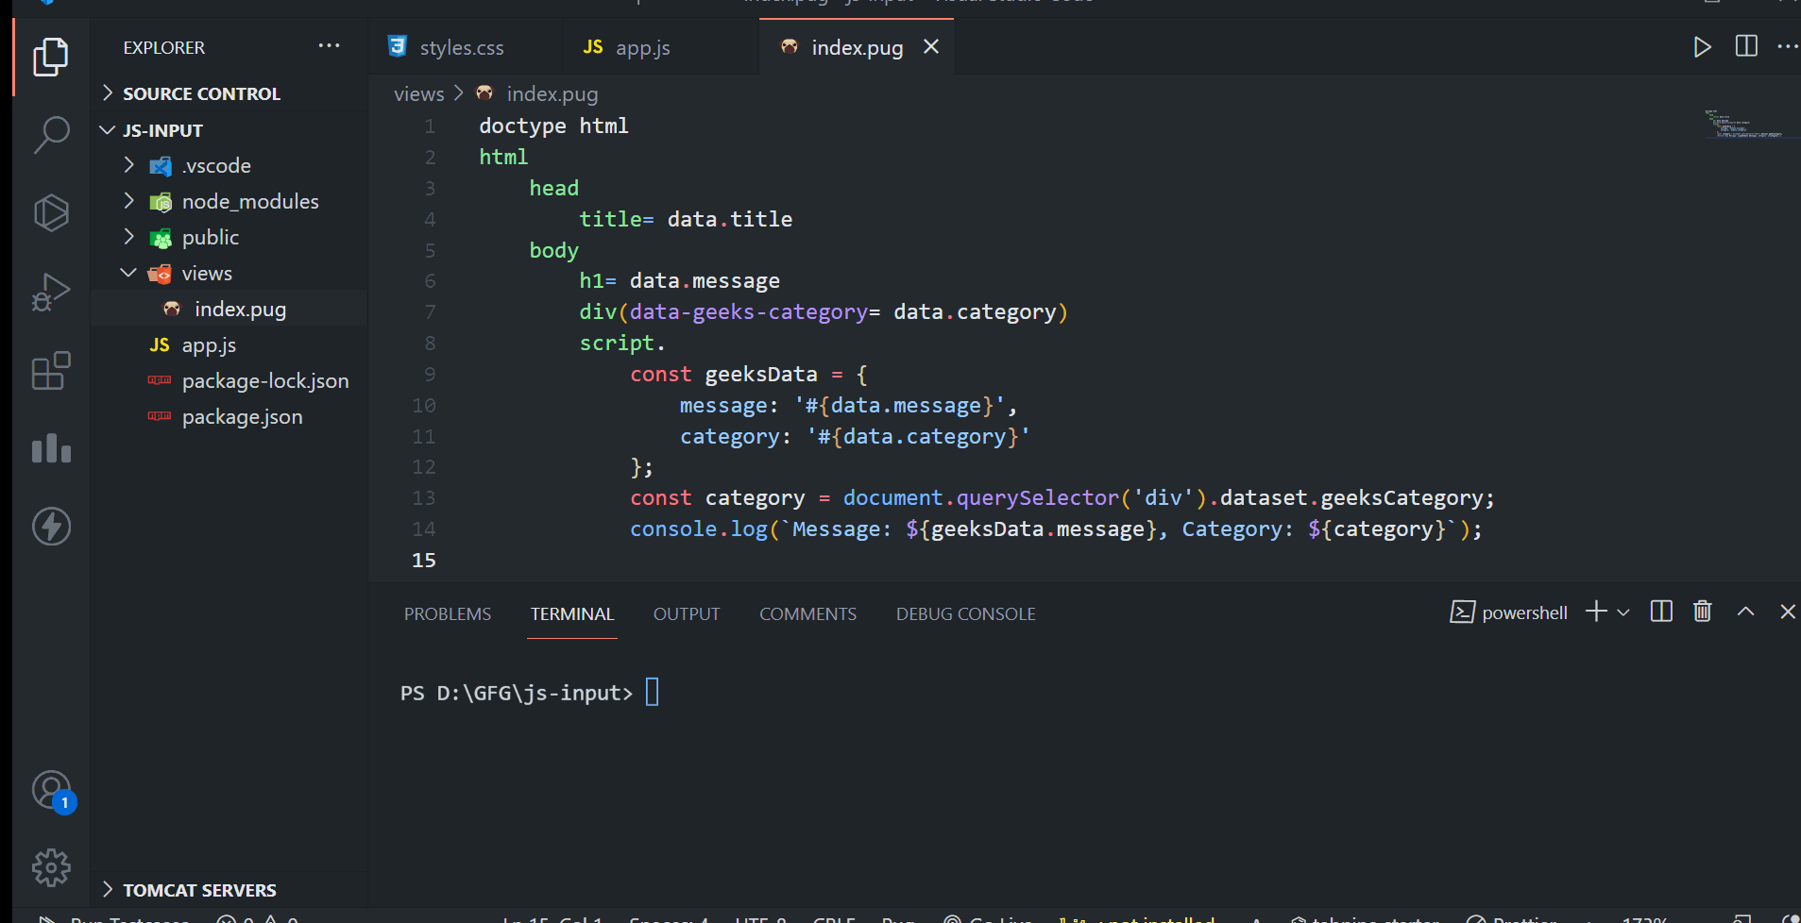Maximize the panel size with chevron
Viewport: 1801px width, 923px height.
(x=1745, y=612)
